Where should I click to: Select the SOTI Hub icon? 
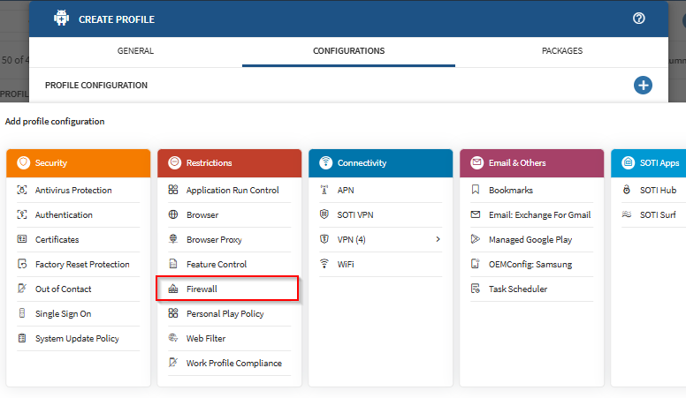click(627, 191)
